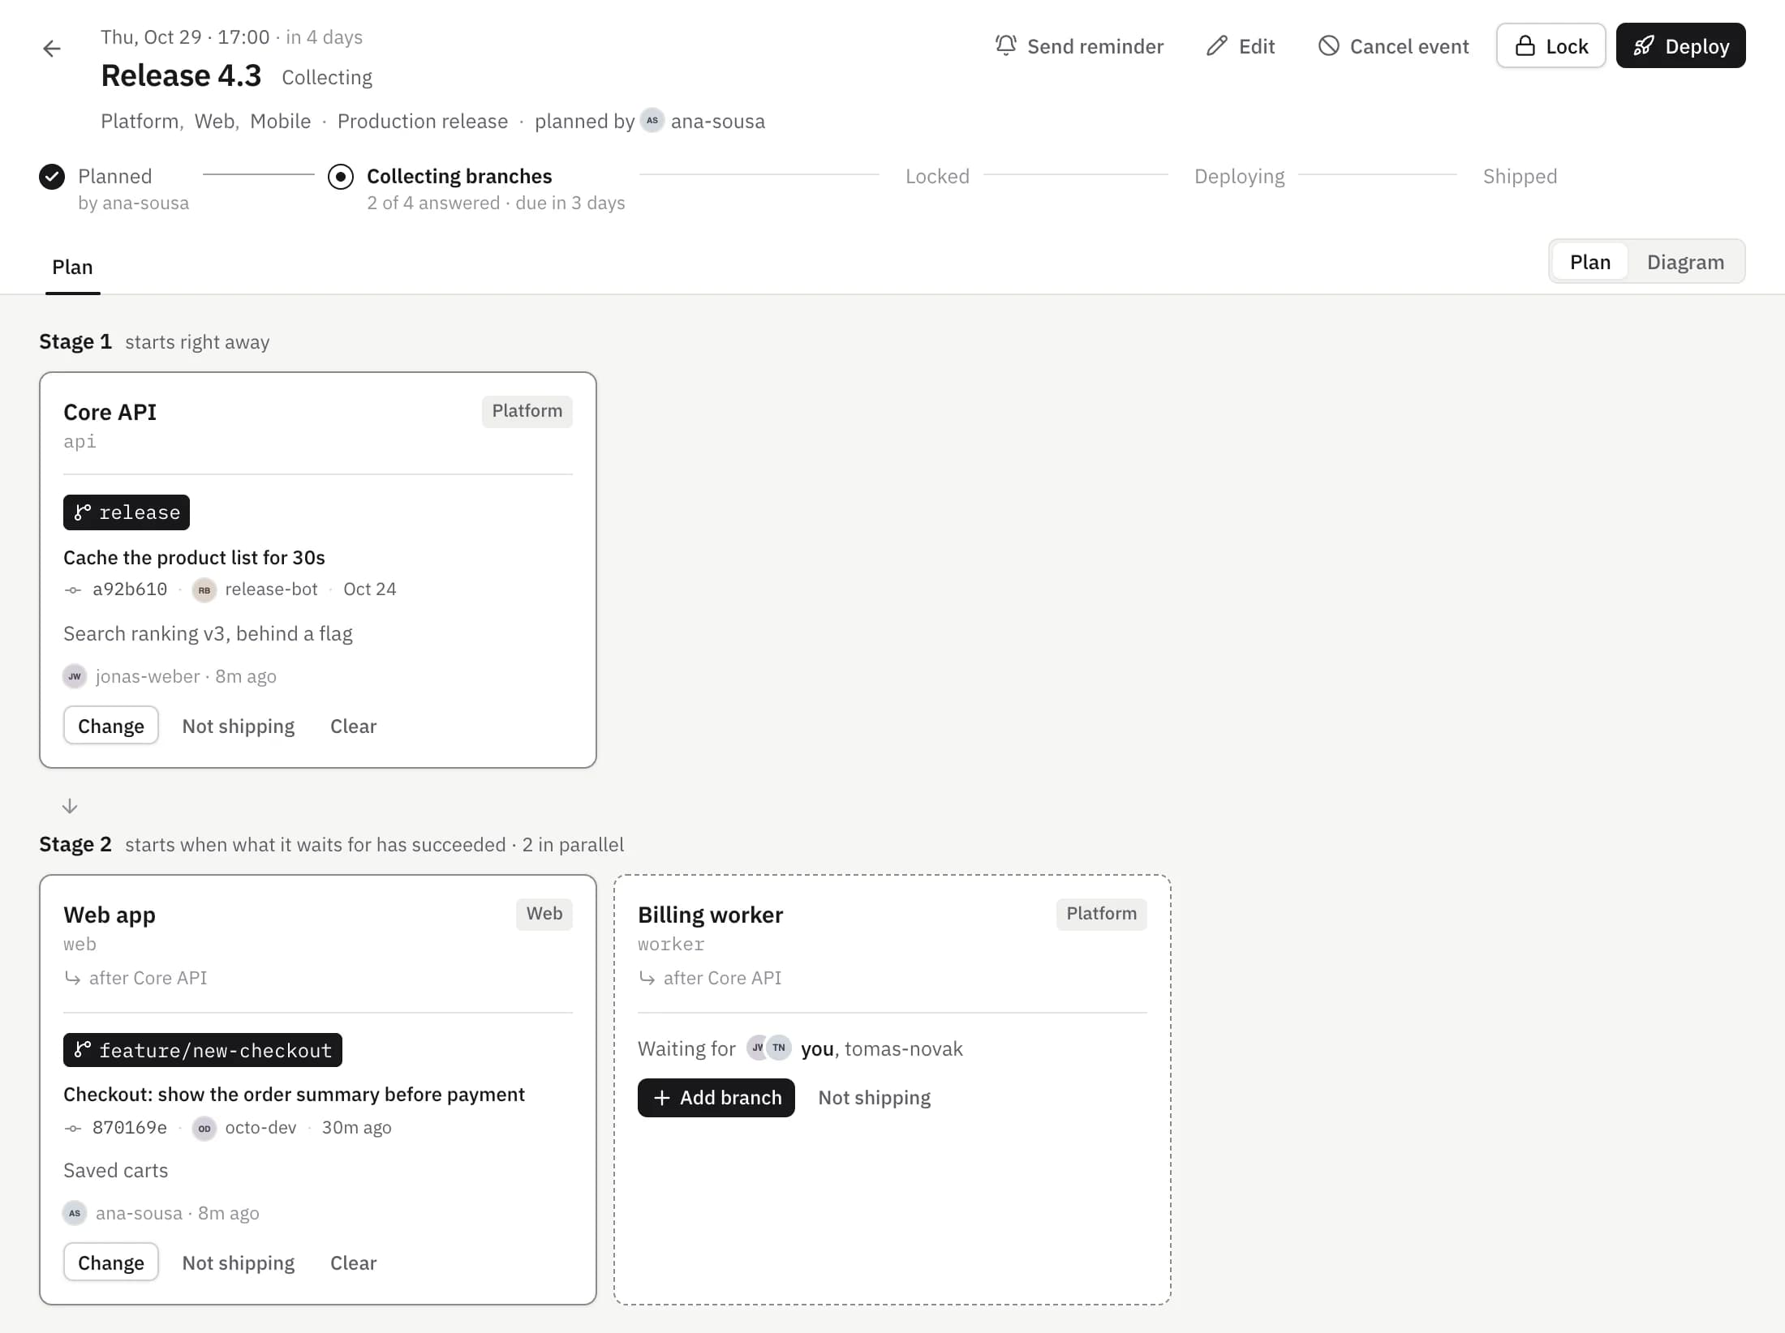Clear the Web app branch answer
The image size is (1785, 1333).
(353, 1262)
